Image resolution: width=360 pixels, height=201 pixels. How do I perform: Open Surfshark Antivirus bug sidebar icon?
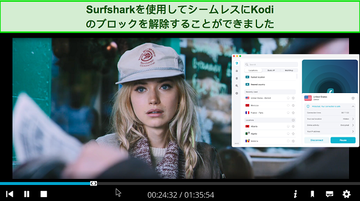click(x=236, y=78)
